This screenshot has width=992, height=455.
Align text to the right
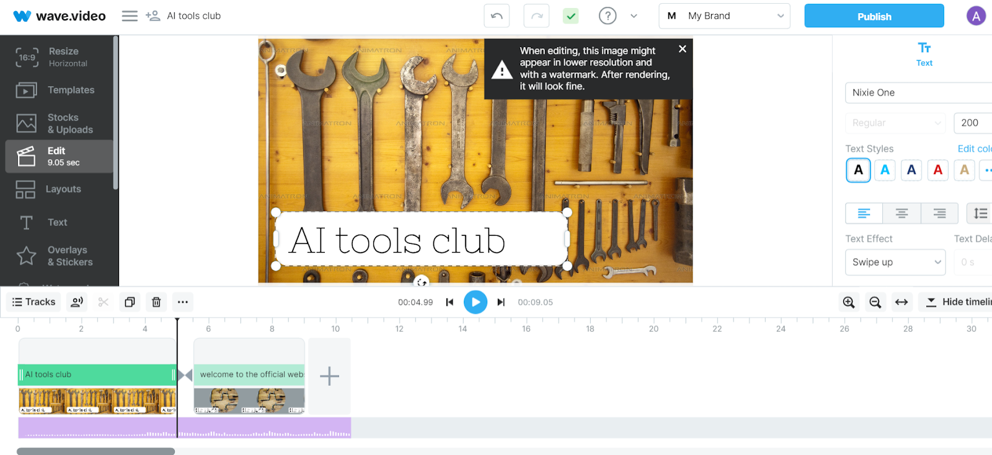(940, 214)
